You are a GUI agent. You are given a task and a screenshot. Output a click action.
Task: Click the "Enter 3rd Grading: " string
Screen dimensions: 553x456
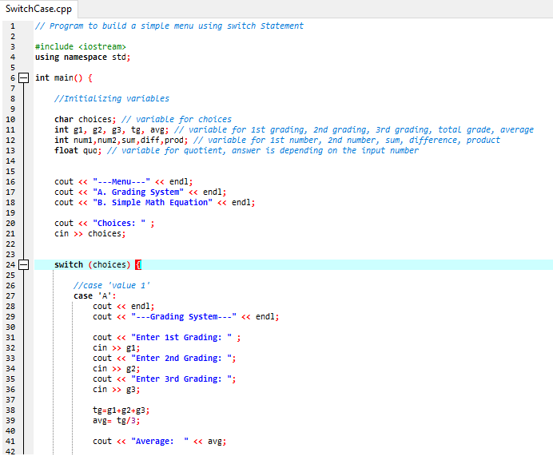point(181,379)
